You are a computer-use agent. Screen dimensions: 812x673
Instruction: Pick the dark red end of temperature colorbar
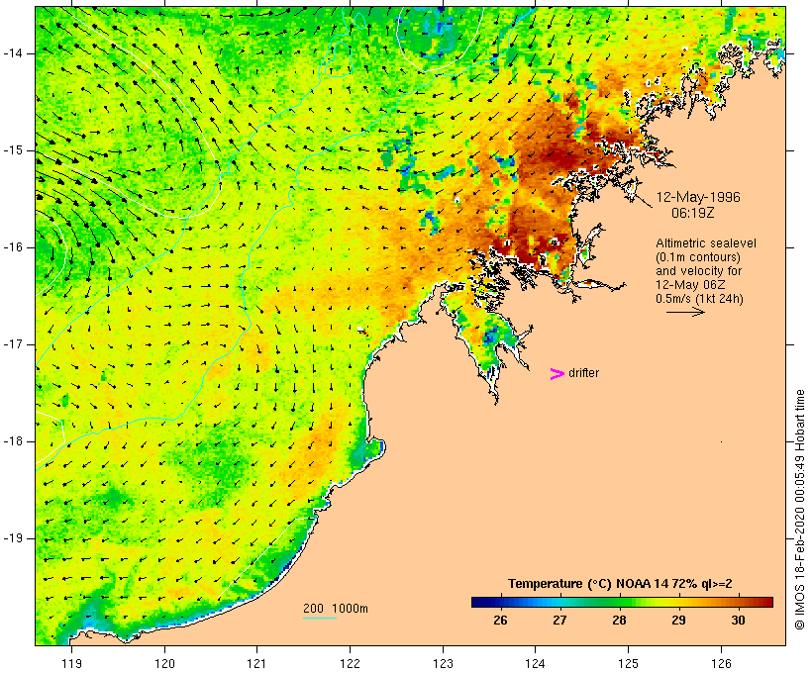[766, 602]
